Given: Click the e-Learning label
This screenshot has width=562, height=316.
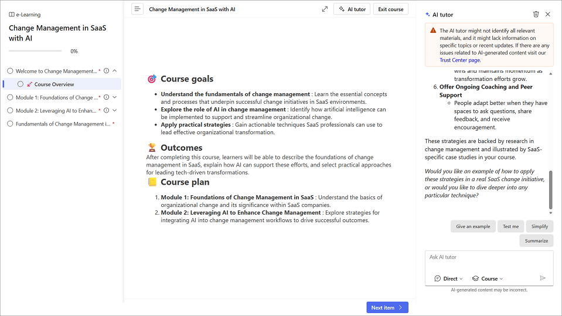Looking at the screenshot, I should point(28,15).
